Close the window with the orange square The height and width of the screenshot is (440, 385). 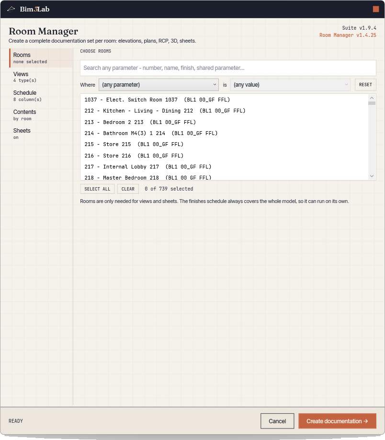click(x=376, y=9)
